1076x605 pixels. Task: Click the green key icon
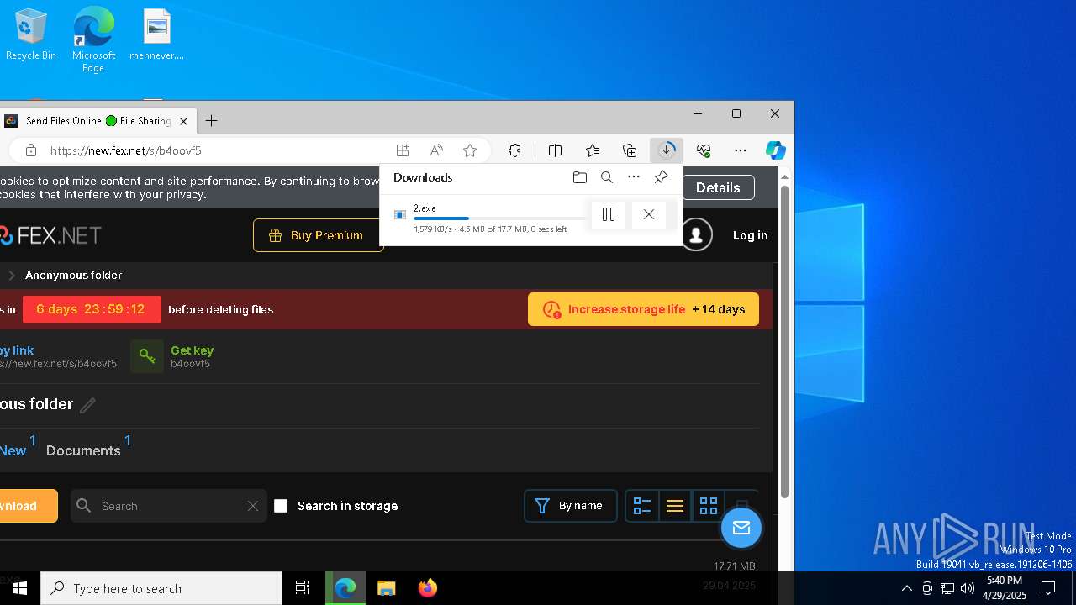(x=147, y=356)
